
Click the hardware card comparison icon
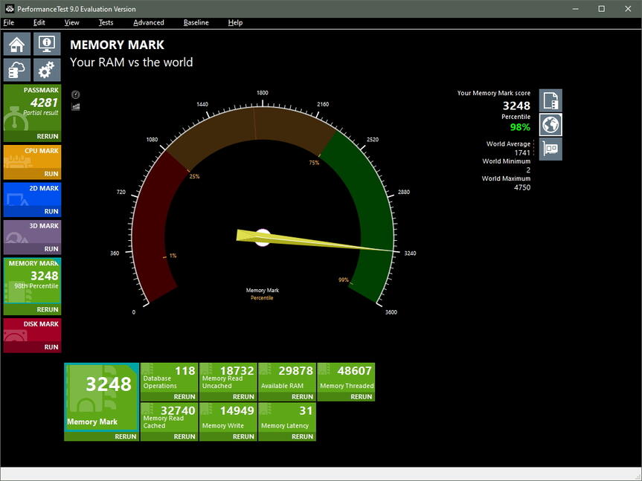(x=550, y=149)
